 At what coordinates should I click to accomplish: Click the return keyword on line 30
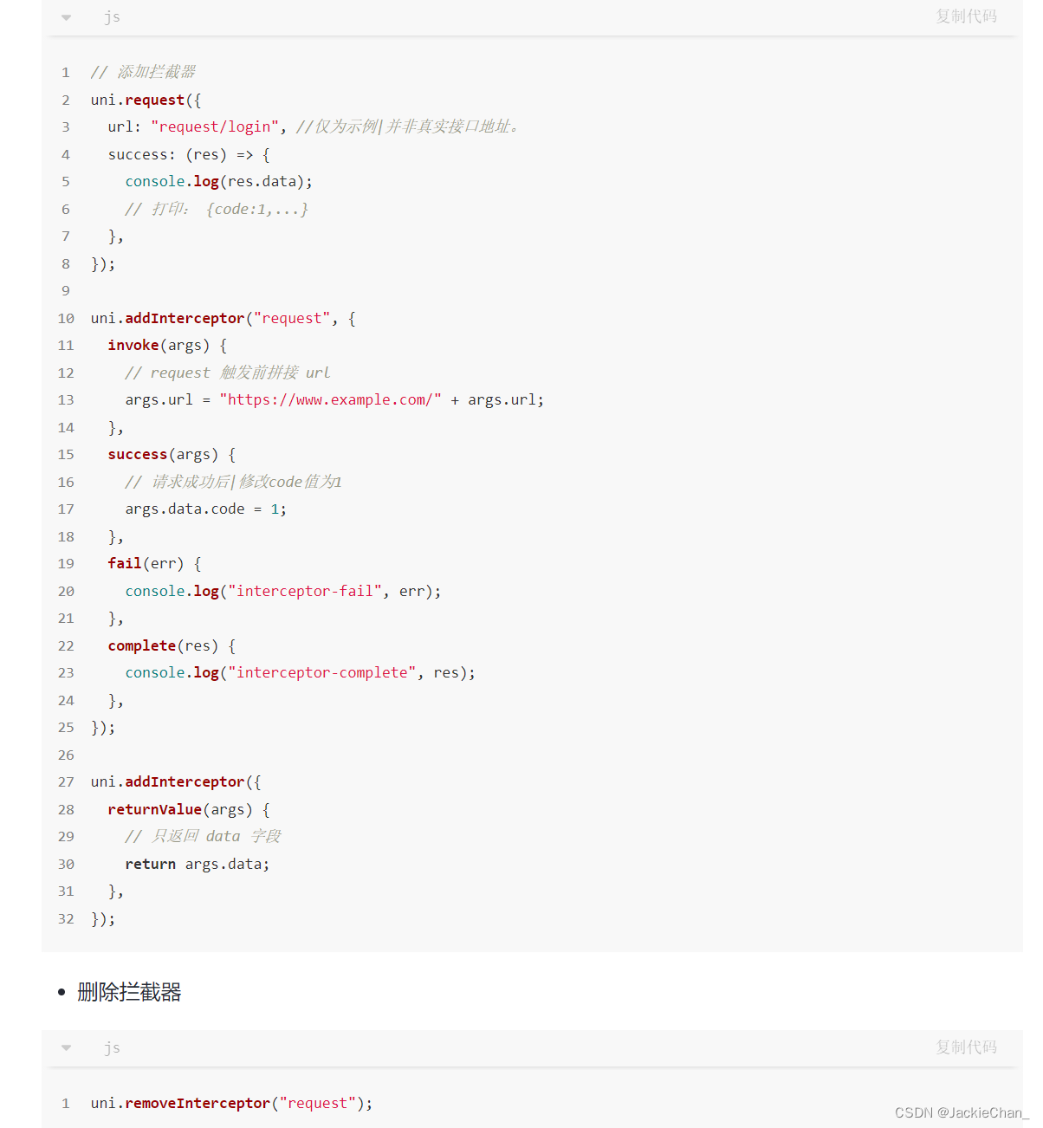150,865
